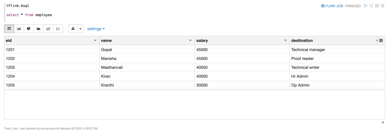Open the eid column menu

(x=95, y=40)
